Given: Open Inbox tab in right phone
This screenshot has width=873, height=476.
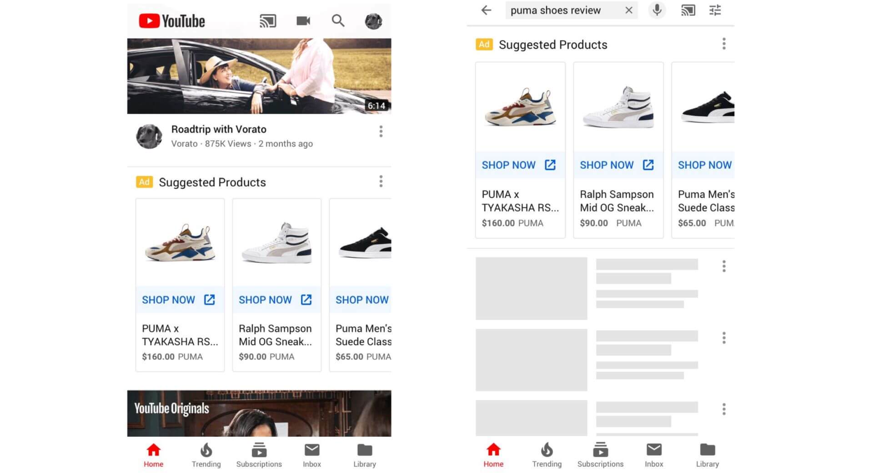Looking at the screenshot, I should pyautogui.click(x=654, y=455).
